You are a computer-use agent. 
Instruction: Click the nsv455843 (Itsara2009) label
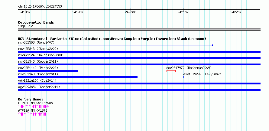point(38,49)
